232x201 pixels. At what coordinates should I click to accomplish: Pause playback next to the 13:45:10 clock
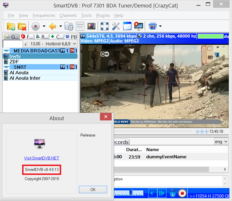click(x=202, y=131)
